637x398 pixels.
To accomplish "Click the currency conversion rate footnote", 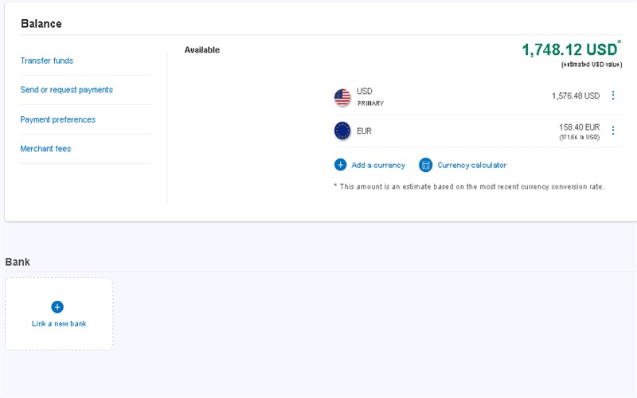I will [469, 187].
